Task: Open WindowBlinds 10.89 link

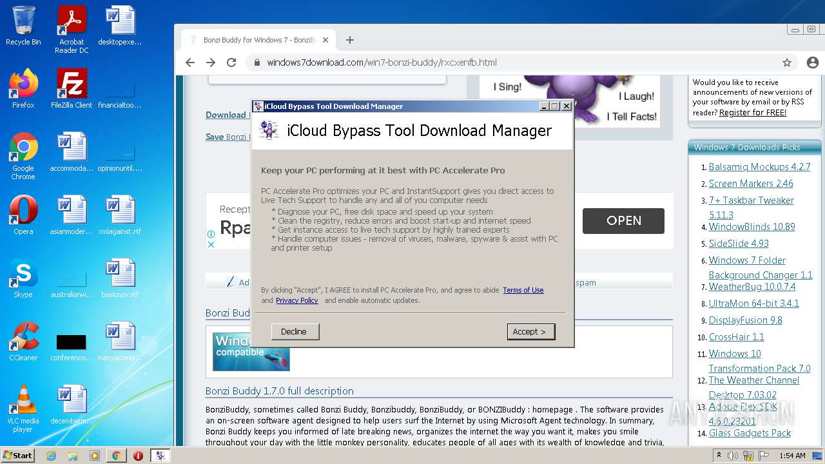Action: point(752,227)
